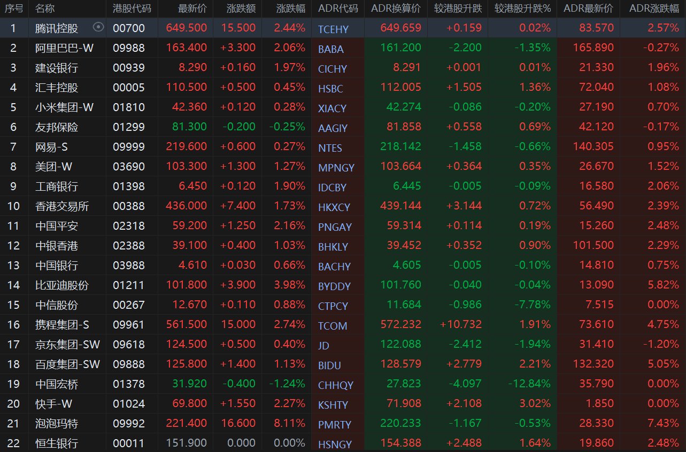Sort by the Hong Kong 最新价 header (not ADR)
686x452 pixels.
point(192,8)
